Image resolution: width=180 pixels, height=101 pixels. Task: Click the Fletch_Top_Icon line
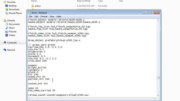(59, 27)
